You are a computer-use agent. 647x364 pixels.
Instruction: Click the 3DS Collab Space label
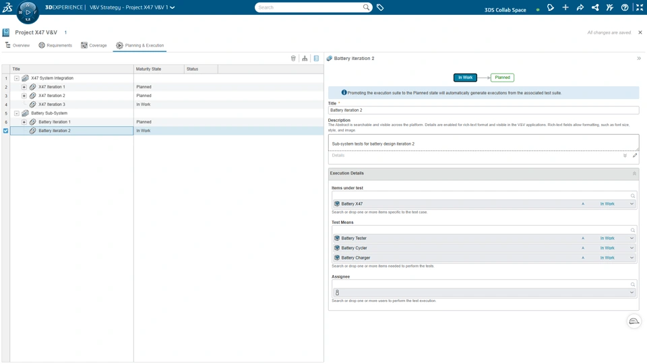(x=505, y=10)
